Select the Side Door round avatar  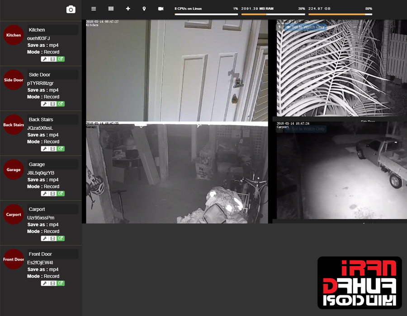14,80
